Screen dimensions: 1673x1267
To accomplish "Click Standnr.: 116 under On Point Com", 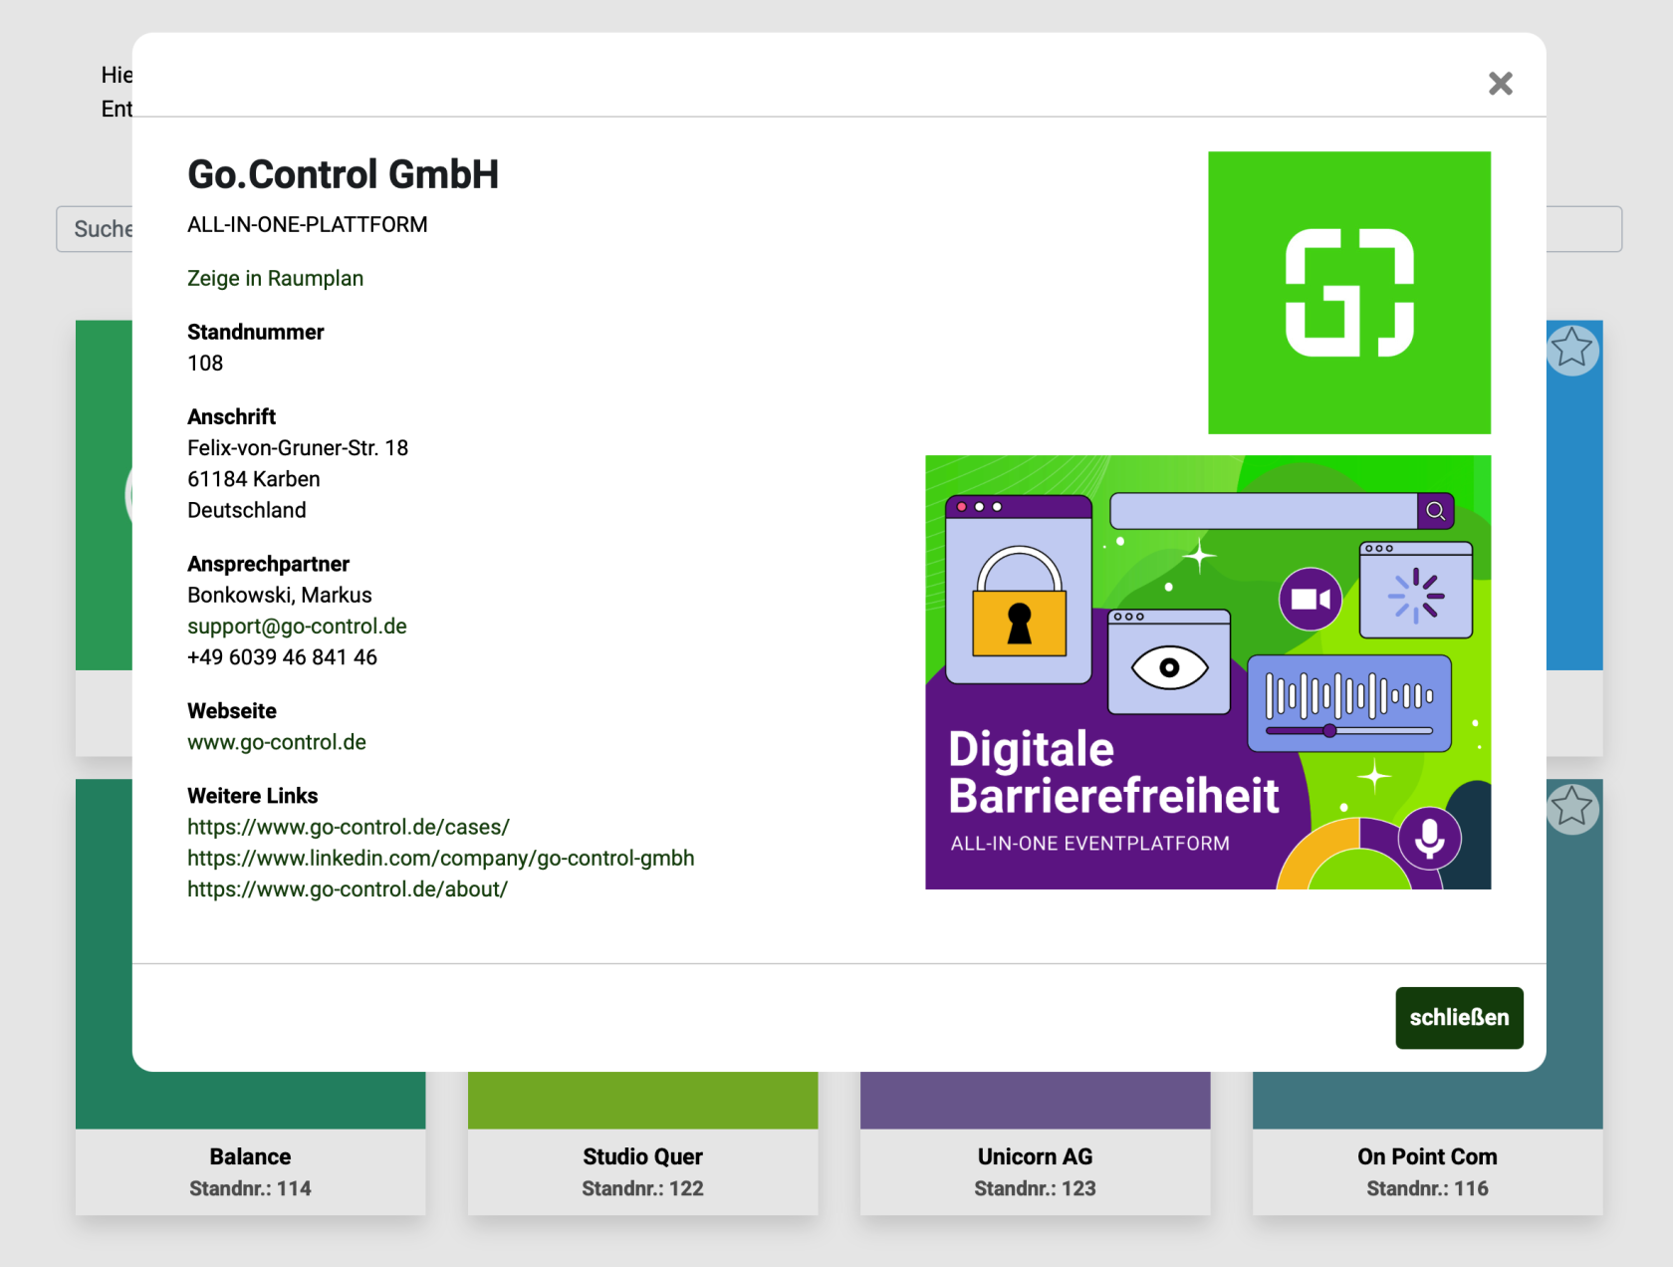I will [x=1427, y=1188].
